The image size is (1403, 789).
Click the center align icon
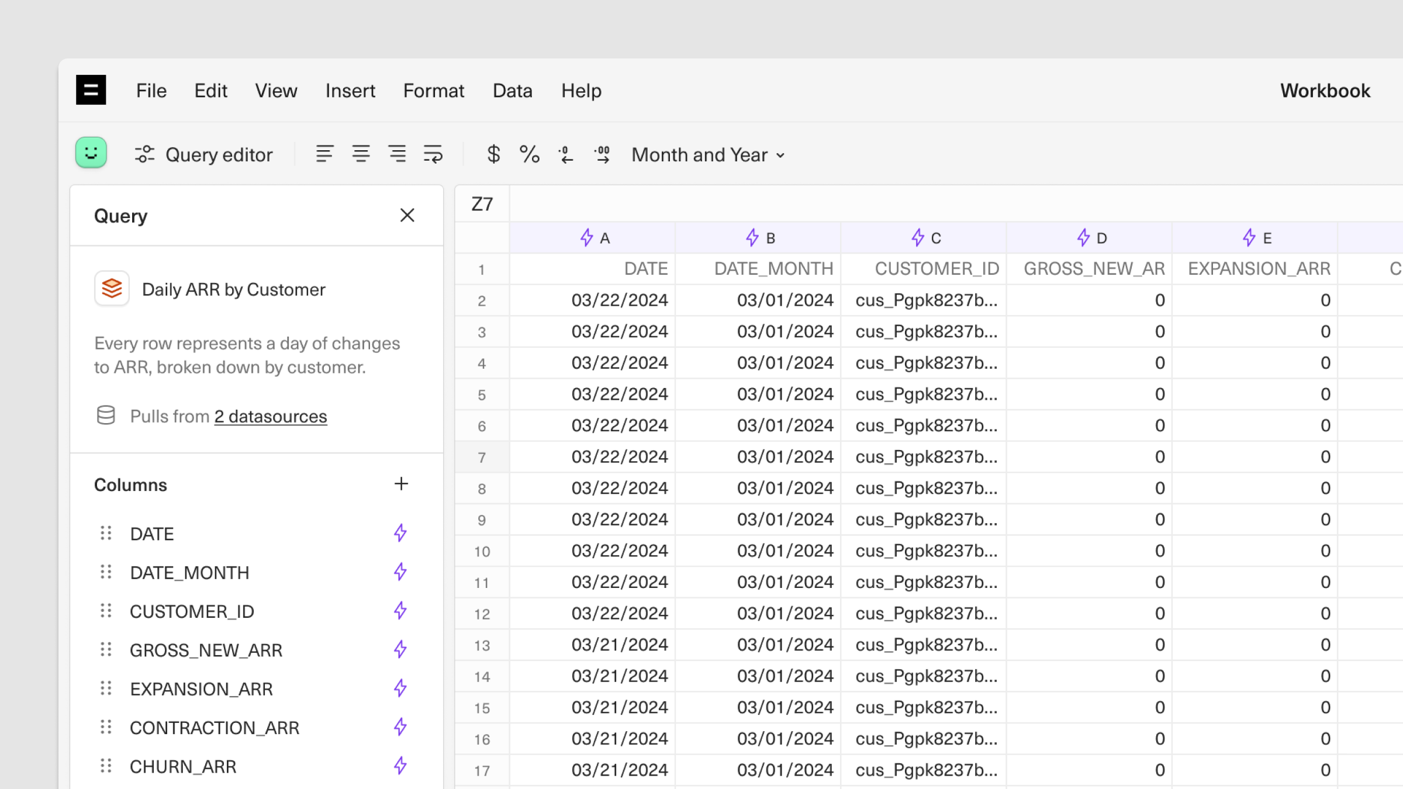pos(361,154)
